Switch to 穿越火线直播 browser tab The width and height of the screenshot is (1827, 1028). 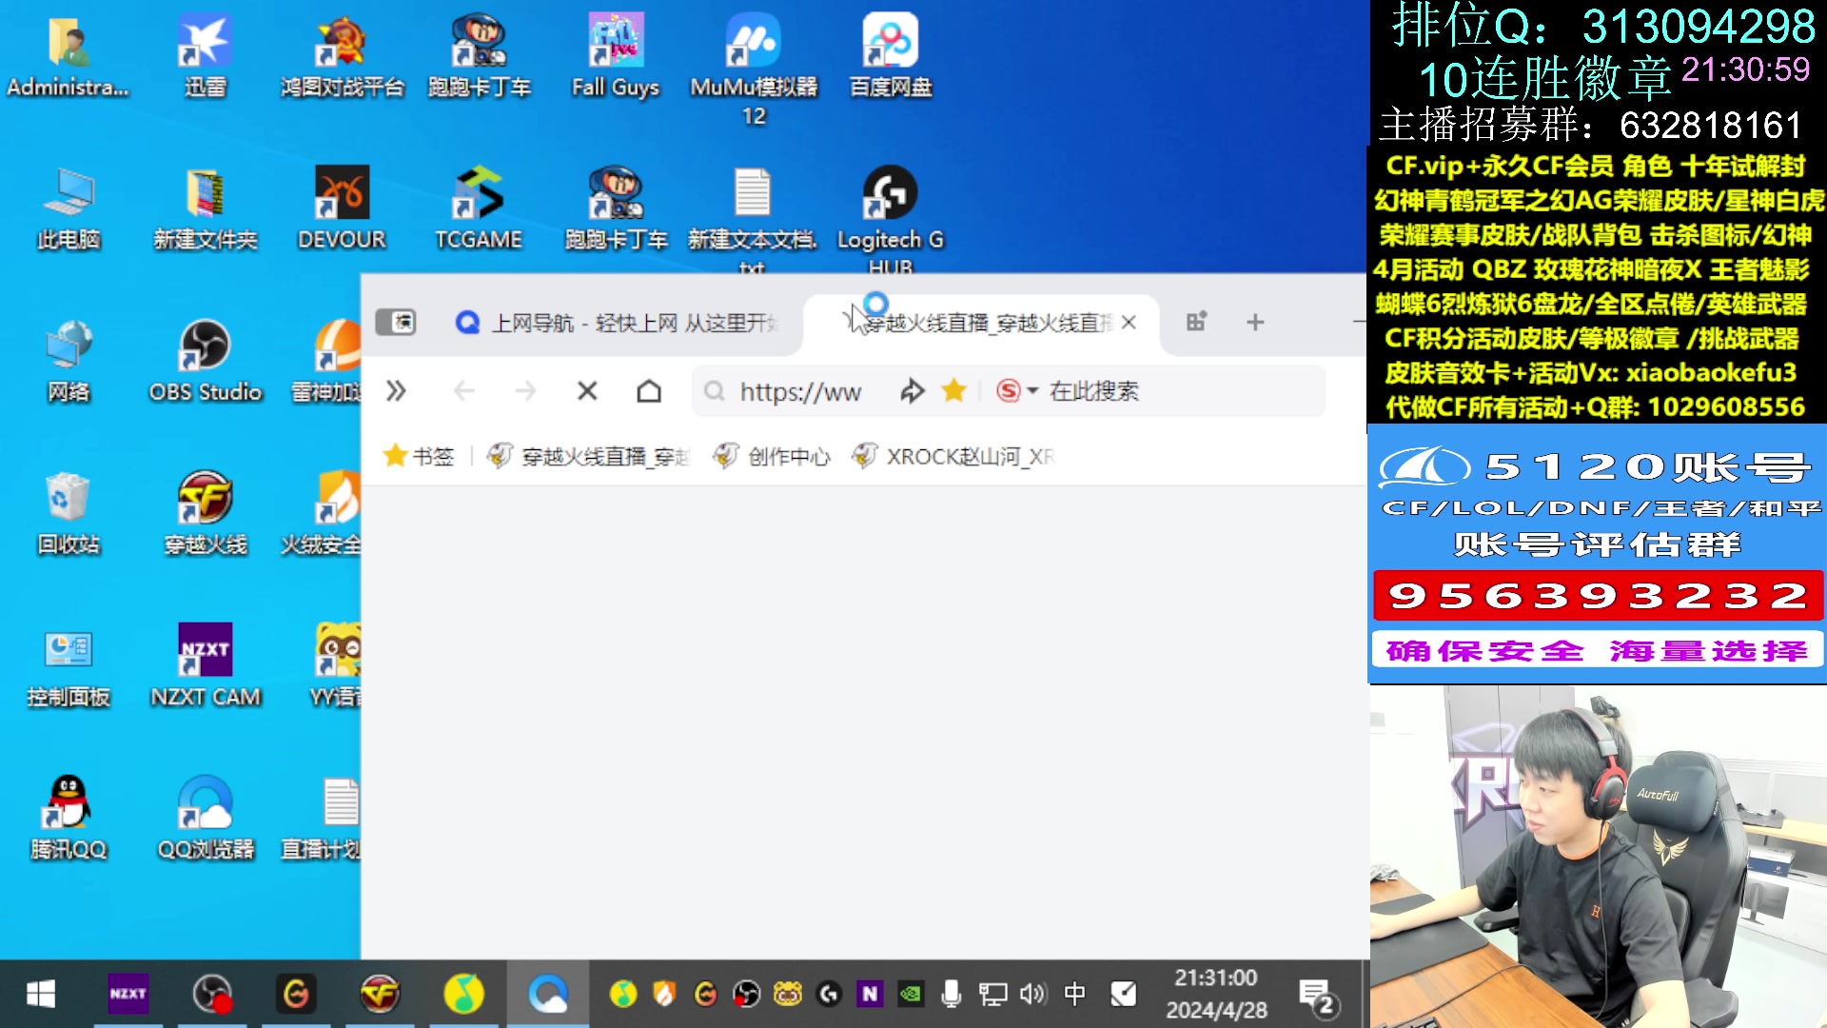(x=980, y=323)
